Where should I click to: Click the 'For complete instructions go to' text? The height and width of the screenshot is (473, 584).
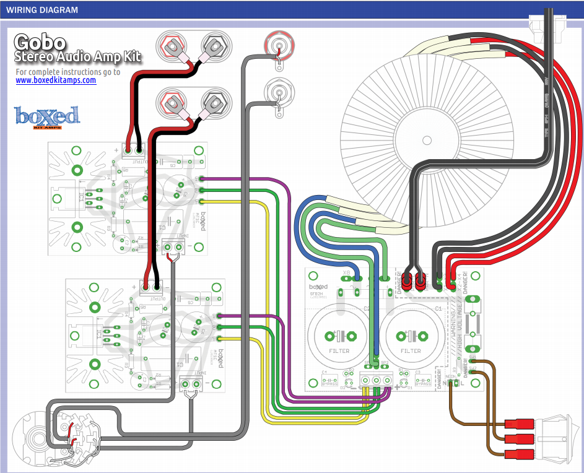[x=68, y=72]
